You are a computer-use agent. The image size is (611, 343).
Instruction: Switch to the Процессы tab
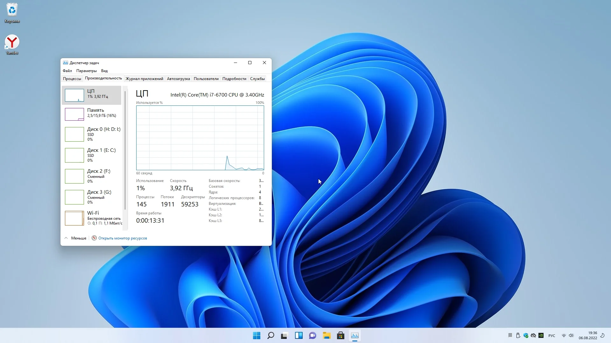click(72, 79)
